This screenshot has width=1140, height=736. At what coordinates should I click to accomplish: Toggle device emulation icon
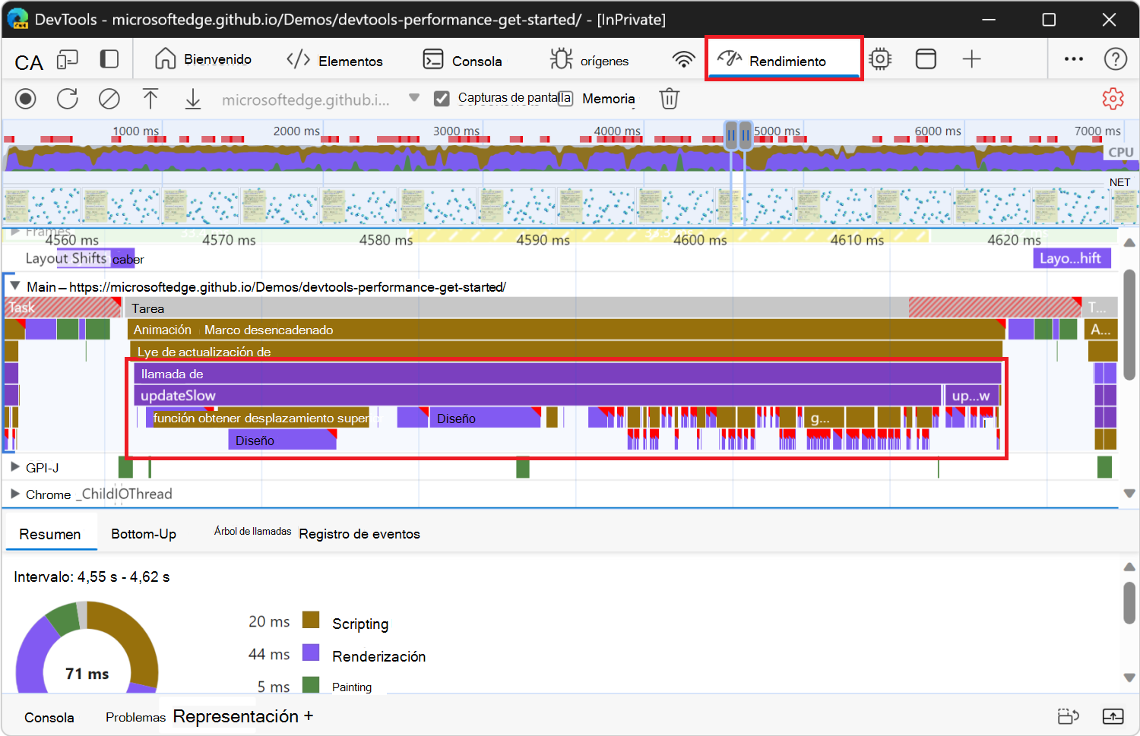[x=68, y=60]
